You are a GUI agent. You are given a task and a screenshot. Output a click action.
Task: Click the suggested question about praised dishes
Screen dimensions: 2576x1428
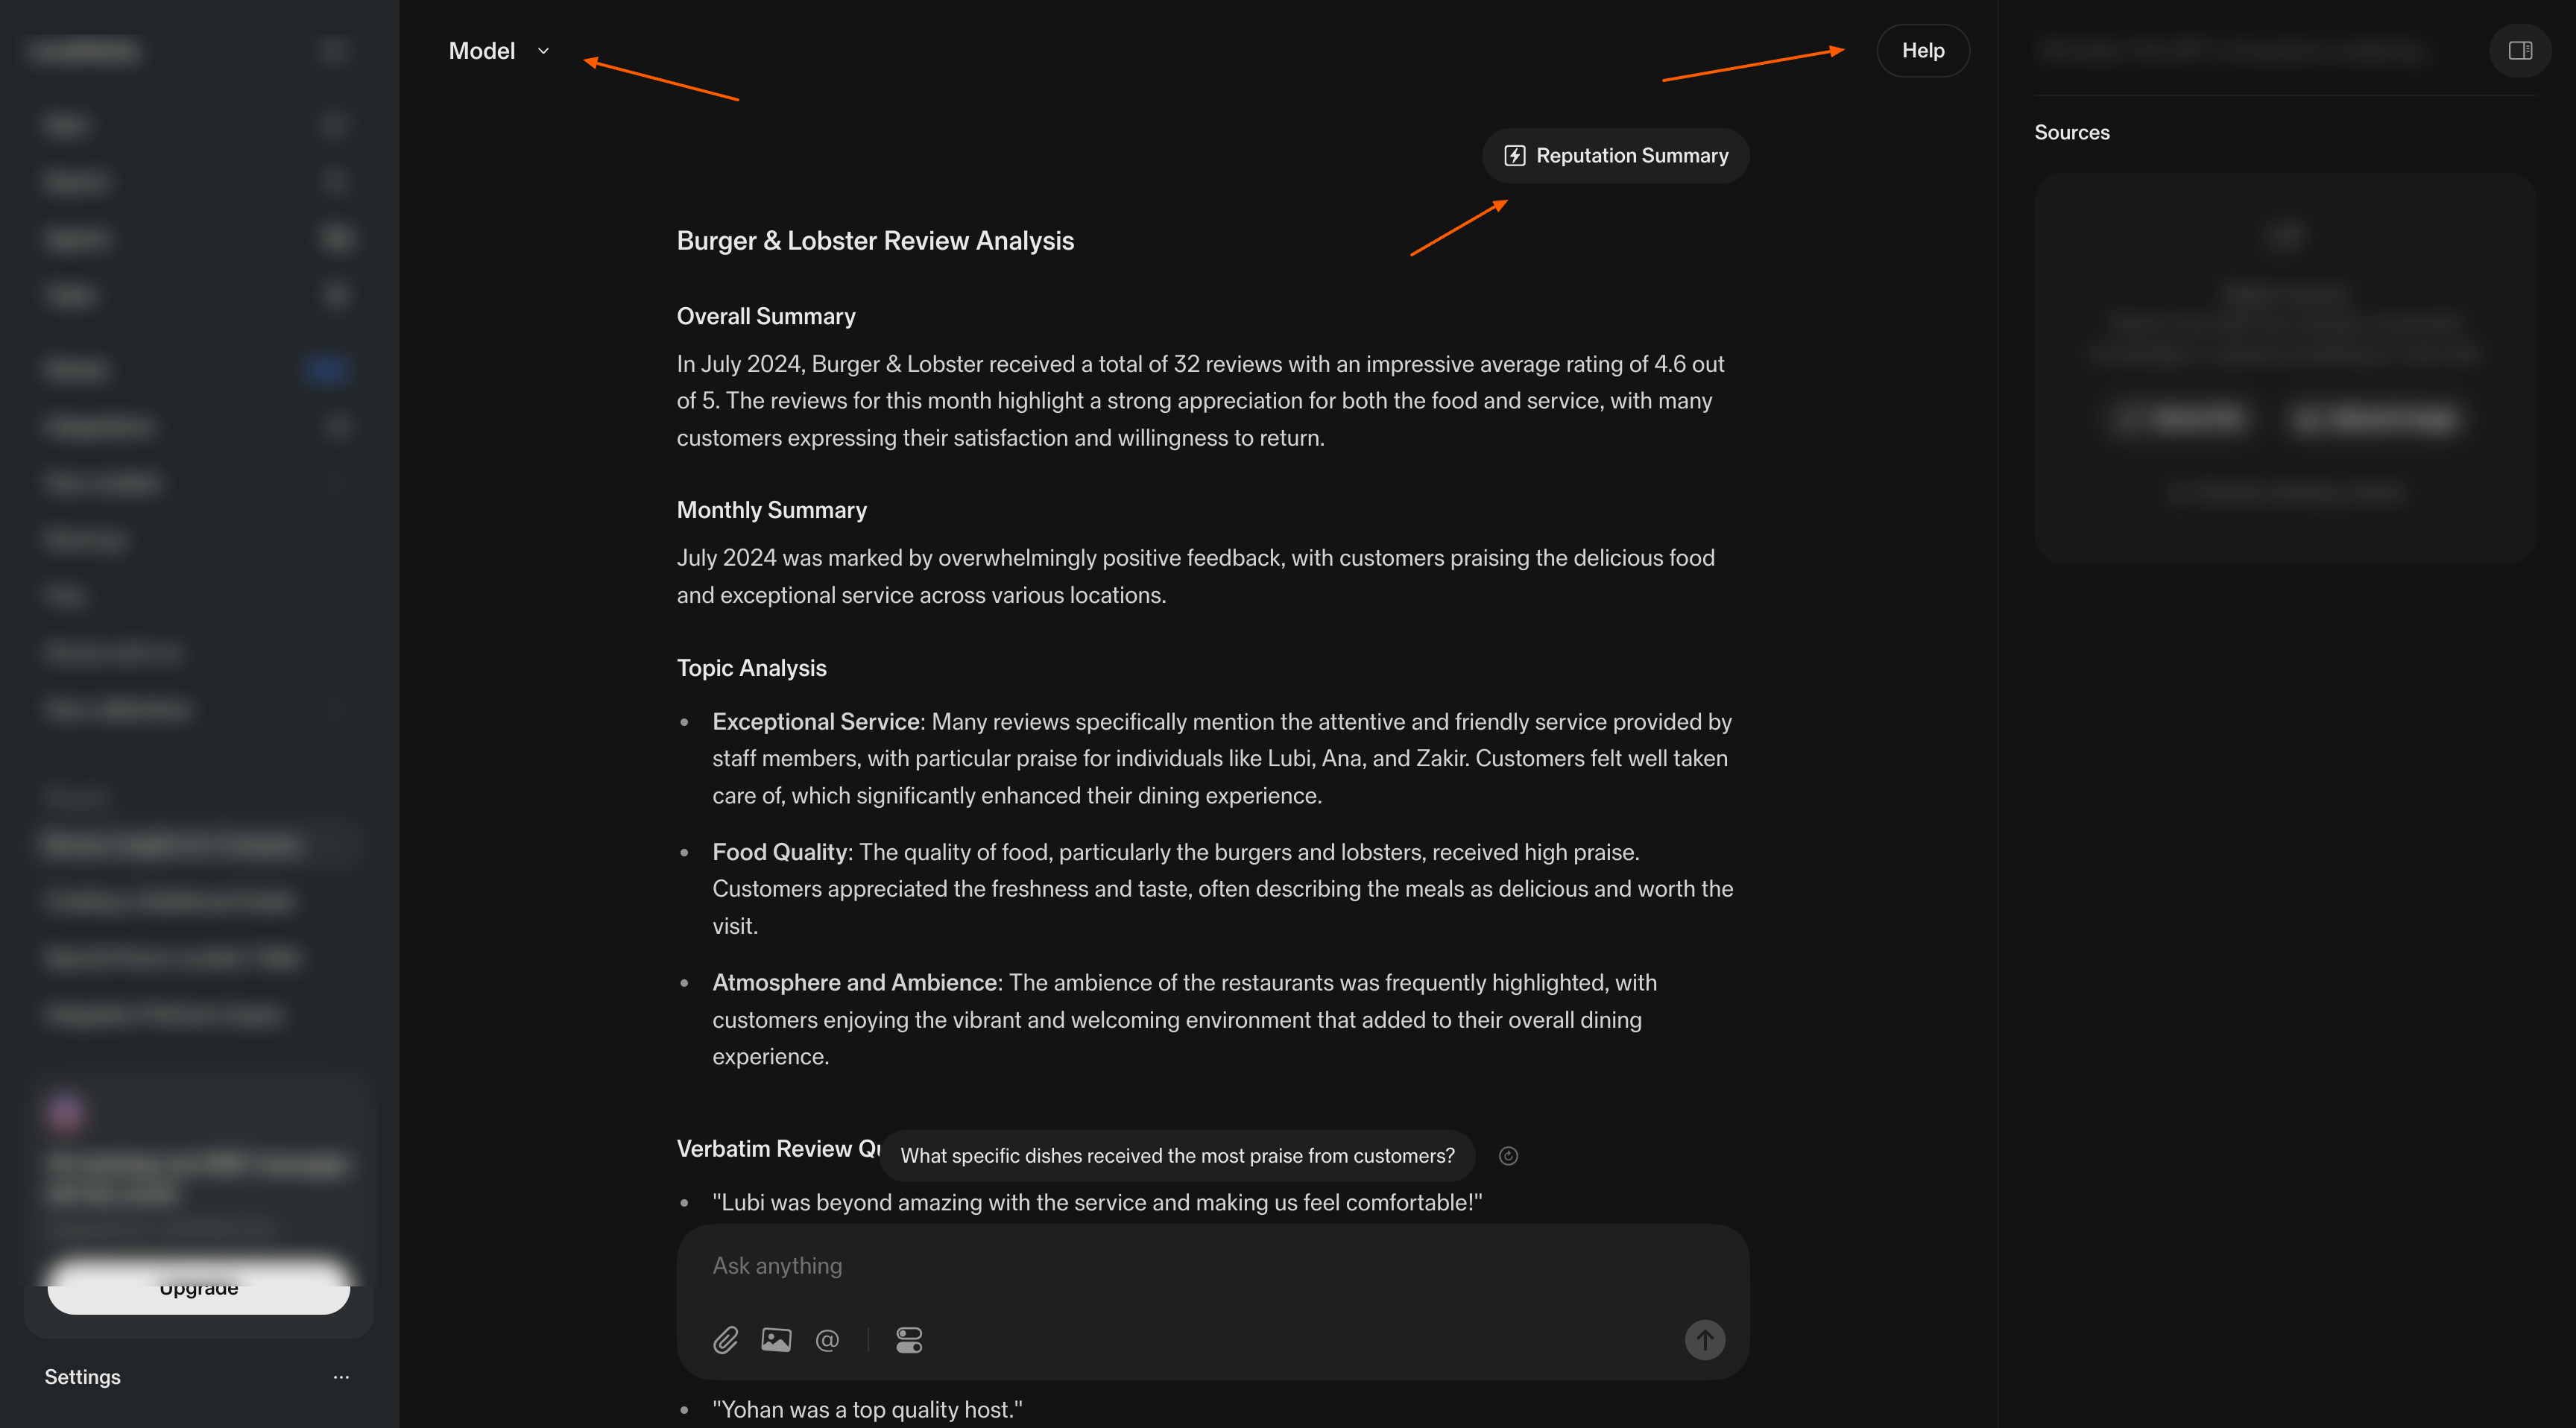coord(1177,1156)
